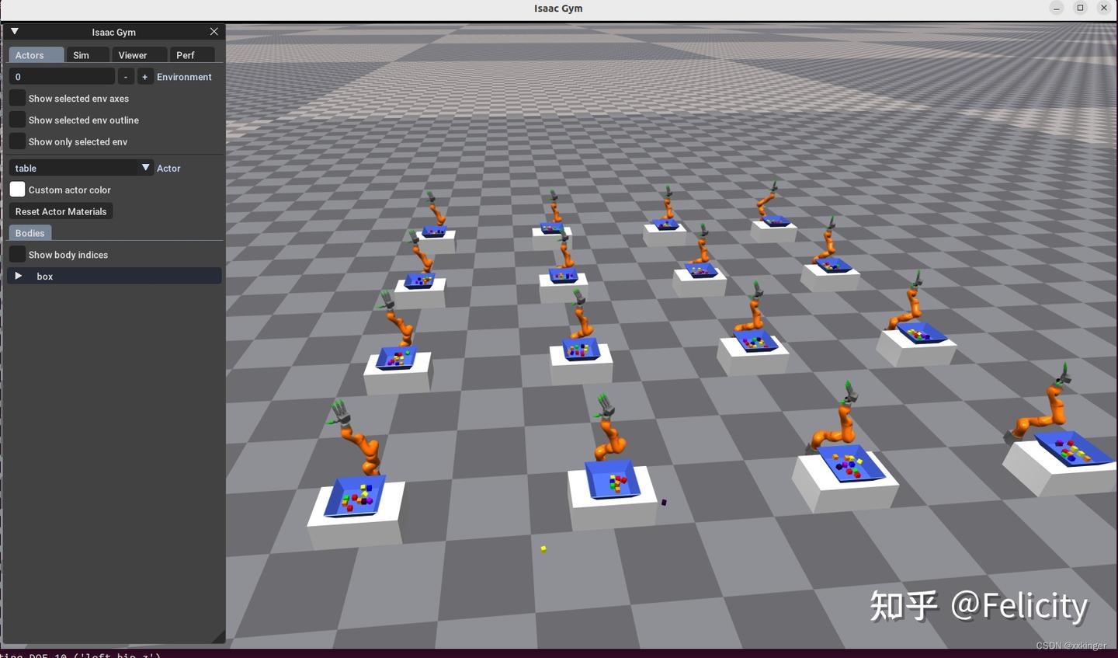Open the Viewer tab
Screen dimensions: 1118x658
pyautogui.click(x=139, y=55)
